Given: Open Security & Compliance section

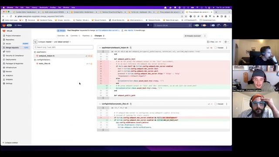Looking at the screenshot, I should (14, 55).
